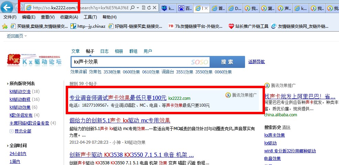The image size is (339, 165).
Task: Filter by K歌伴侣发布 board
Action: click(21, 115)
